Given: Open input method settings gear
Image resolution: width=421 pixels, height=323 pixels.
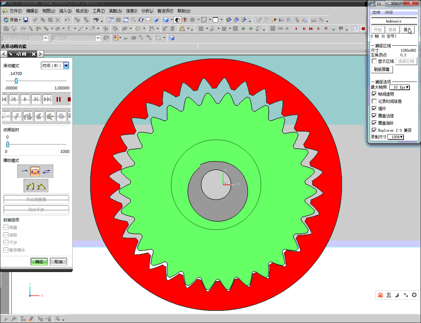Looking at the screenshot, I should pyautogui.click(x=414, y=295).
